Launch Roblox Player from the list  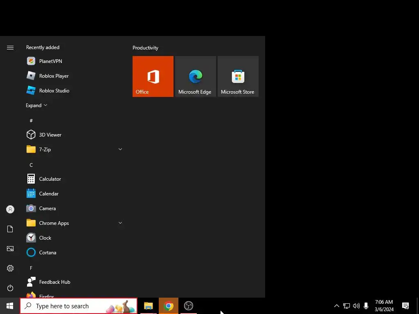coord(74,76)
